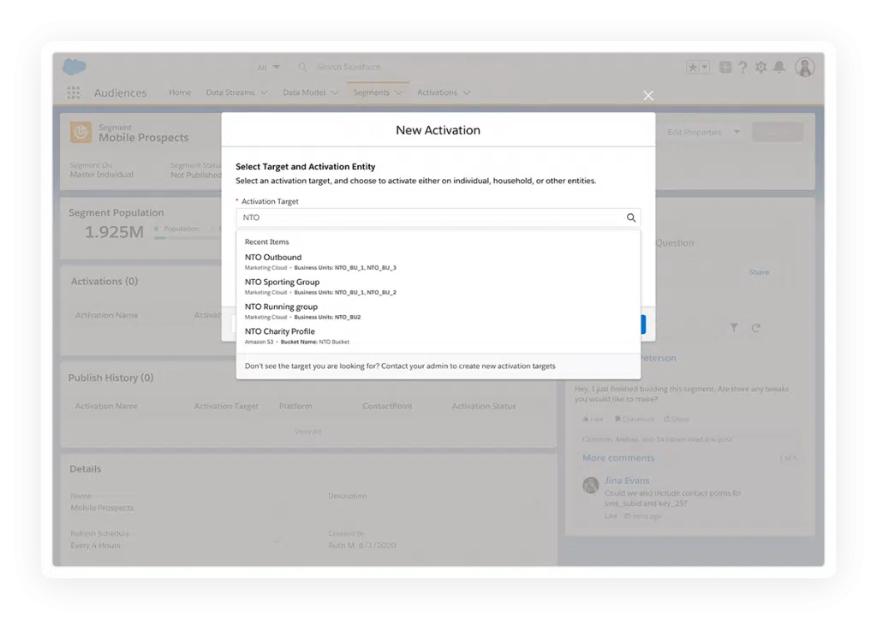Select NTO Running group activation target
Image resolution: width=877 pixels, height=619 pixels.
click(438, 311)
